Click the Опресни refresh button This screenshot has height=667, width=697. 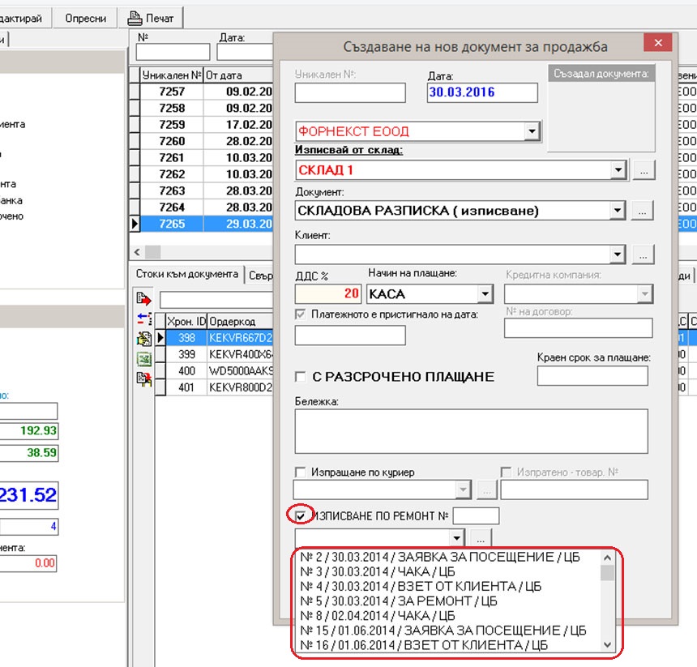pos(85,18)
